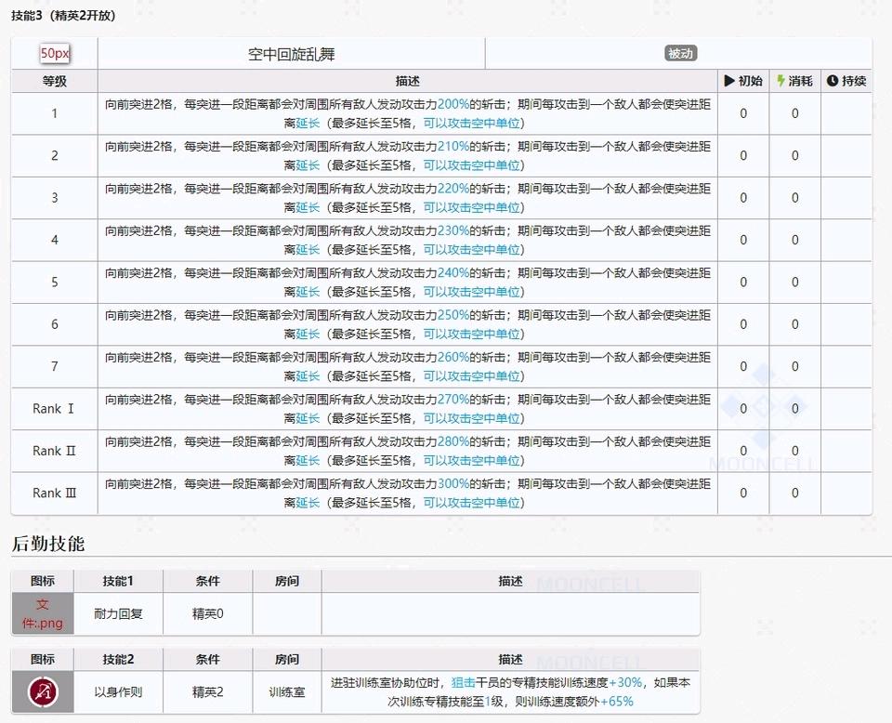Click level 1 cell in 等级 column
The image size is (892, 723).
click(x=55, y=113)
